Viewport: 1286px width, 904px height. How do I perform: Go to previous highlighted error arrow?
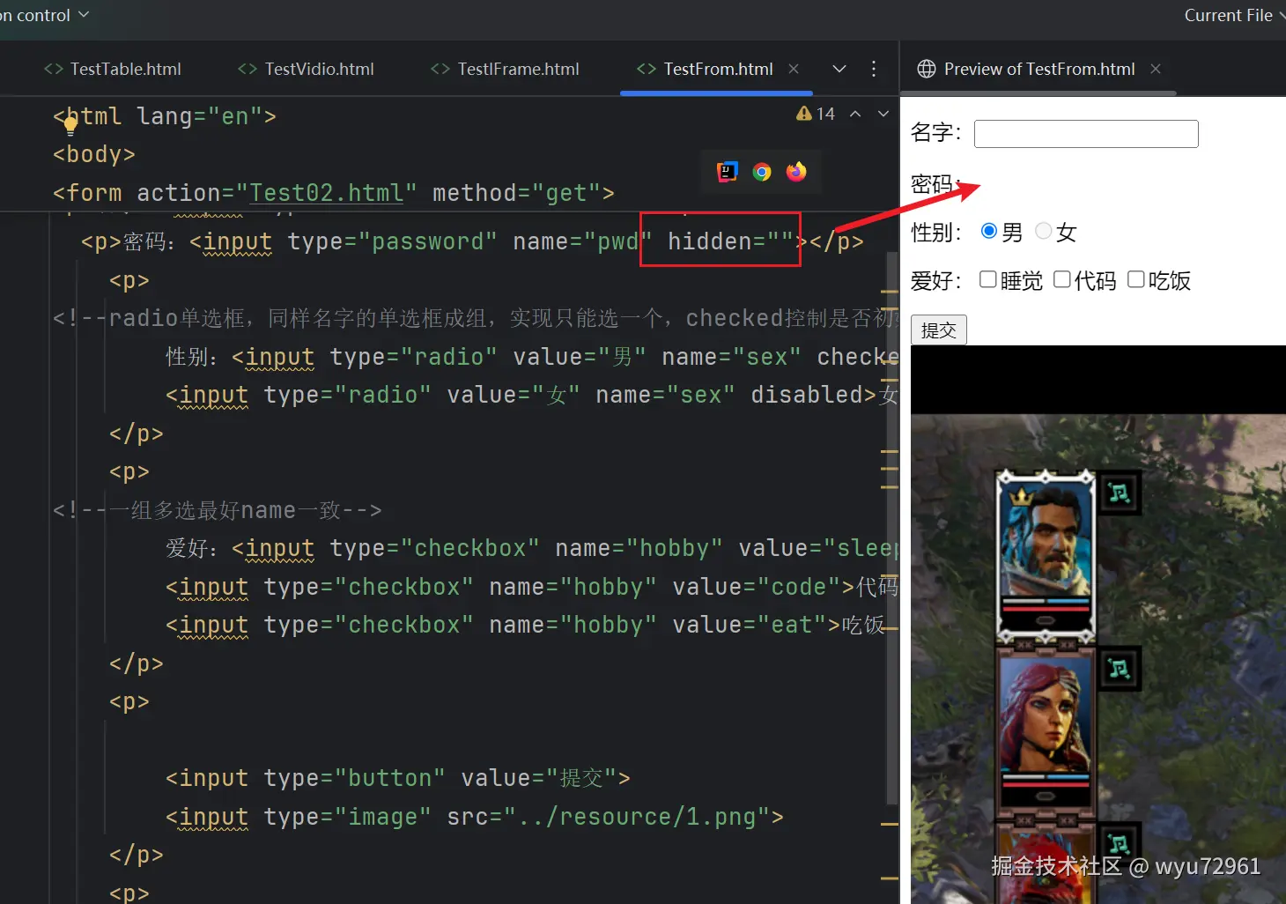(x=855, y=114)
